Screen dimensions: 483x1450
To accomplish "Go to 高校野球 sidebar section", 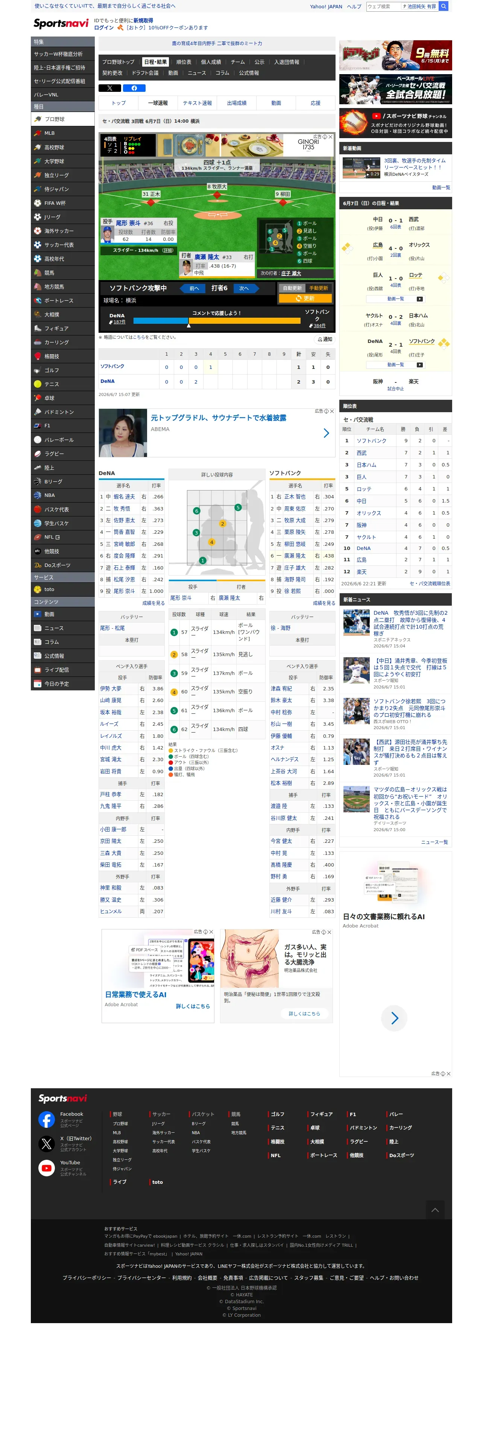I will [x=62, y=148].
